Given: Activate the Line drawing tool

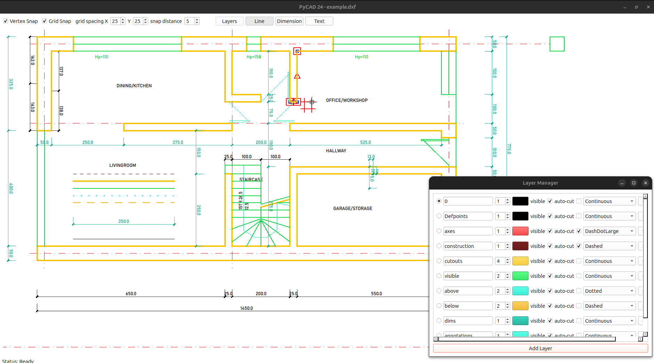Looking at the screenshot, I should [x=260, y=21].
